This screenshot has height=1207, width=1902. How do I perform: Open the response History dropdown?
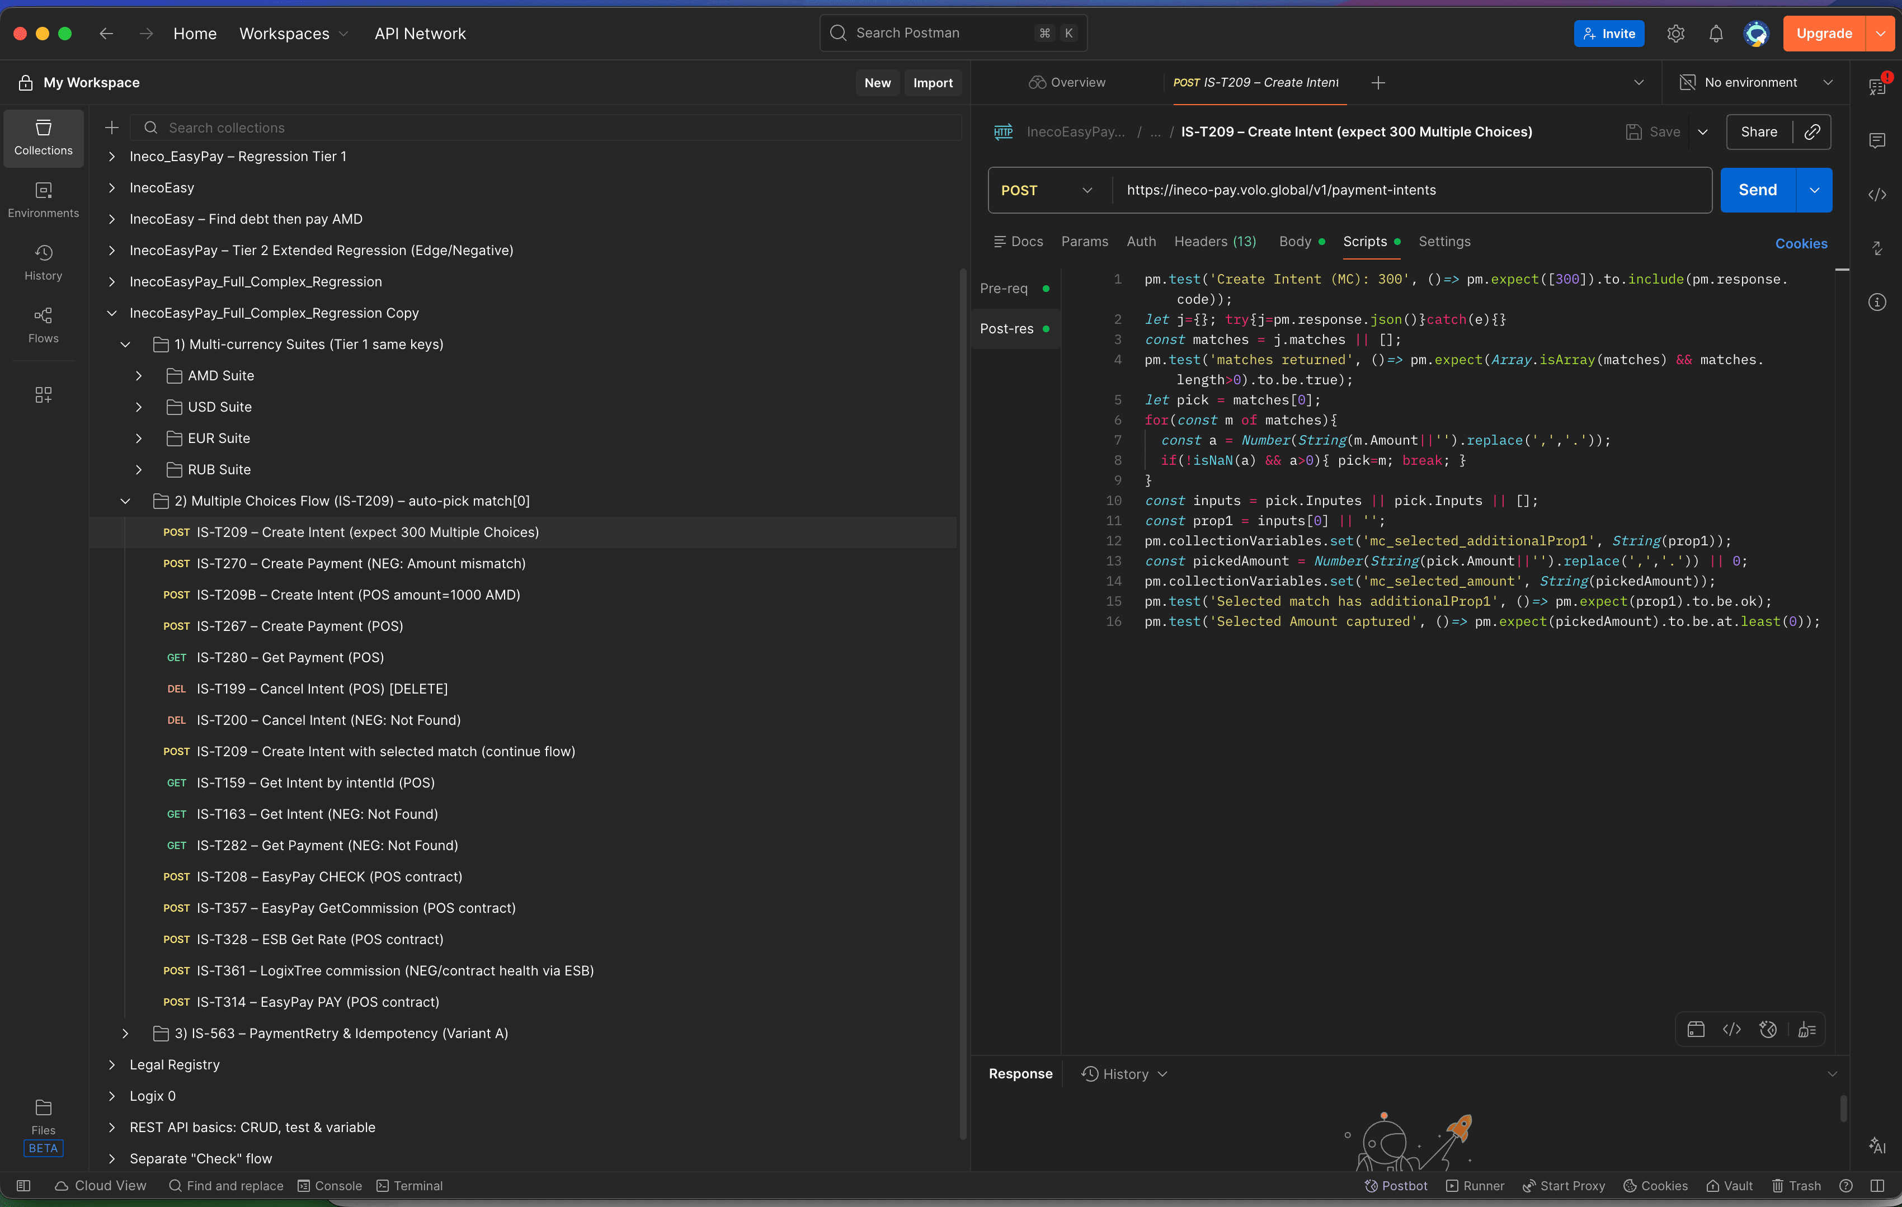click(1125, 1073)
